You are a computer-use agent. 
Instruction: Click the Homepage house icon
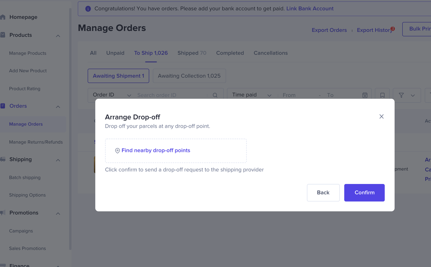[x=3, y=17]
